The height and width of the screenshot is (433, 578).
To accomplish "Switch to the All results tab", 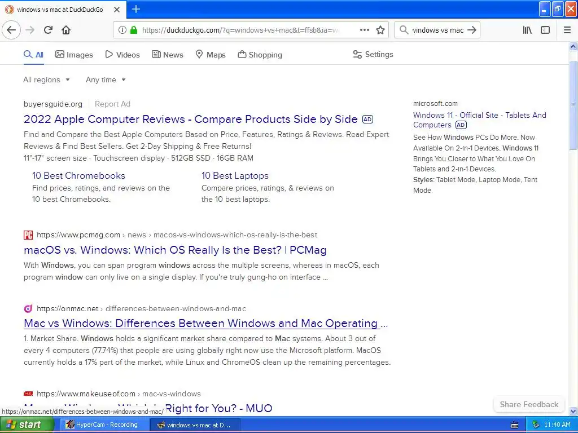I will (x=33, y=55).
